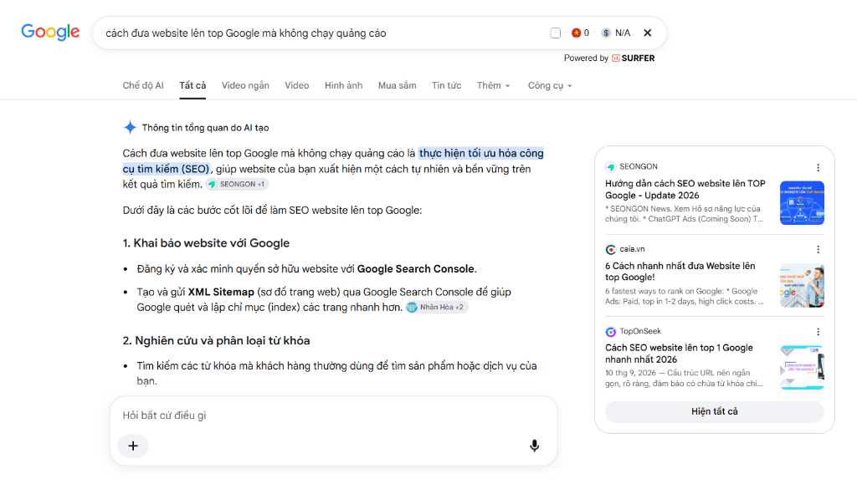Click the TopOnSeek favicon in source card
Screen dimensions: 857x479
610,332
